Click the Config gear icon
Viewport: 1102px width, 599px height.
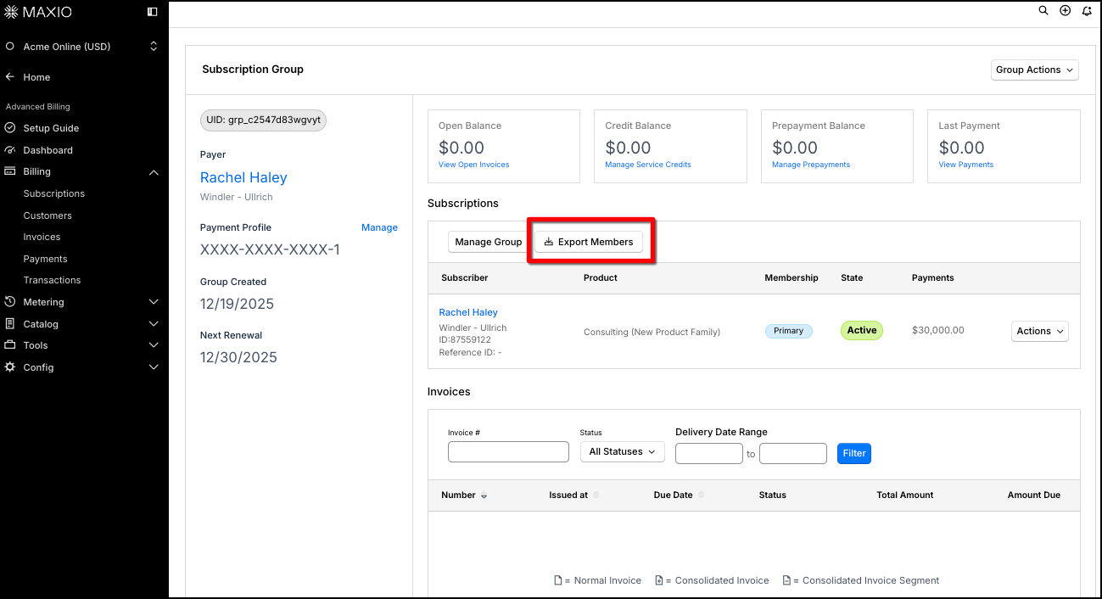(10, 367)
